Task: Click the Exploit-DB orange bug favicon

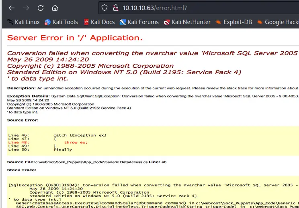Action: pos(218,22)
